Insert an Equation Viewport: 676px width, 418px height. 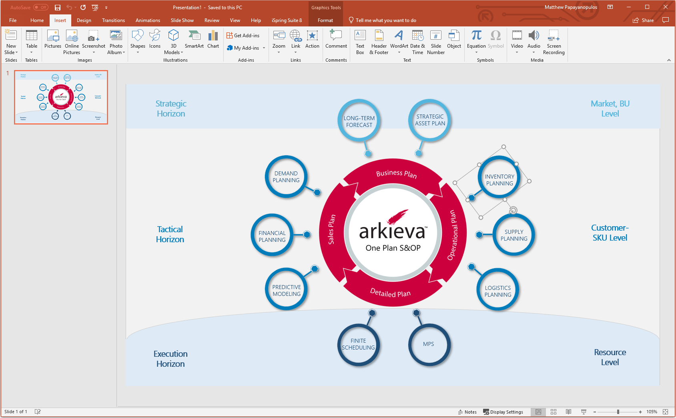476,42
